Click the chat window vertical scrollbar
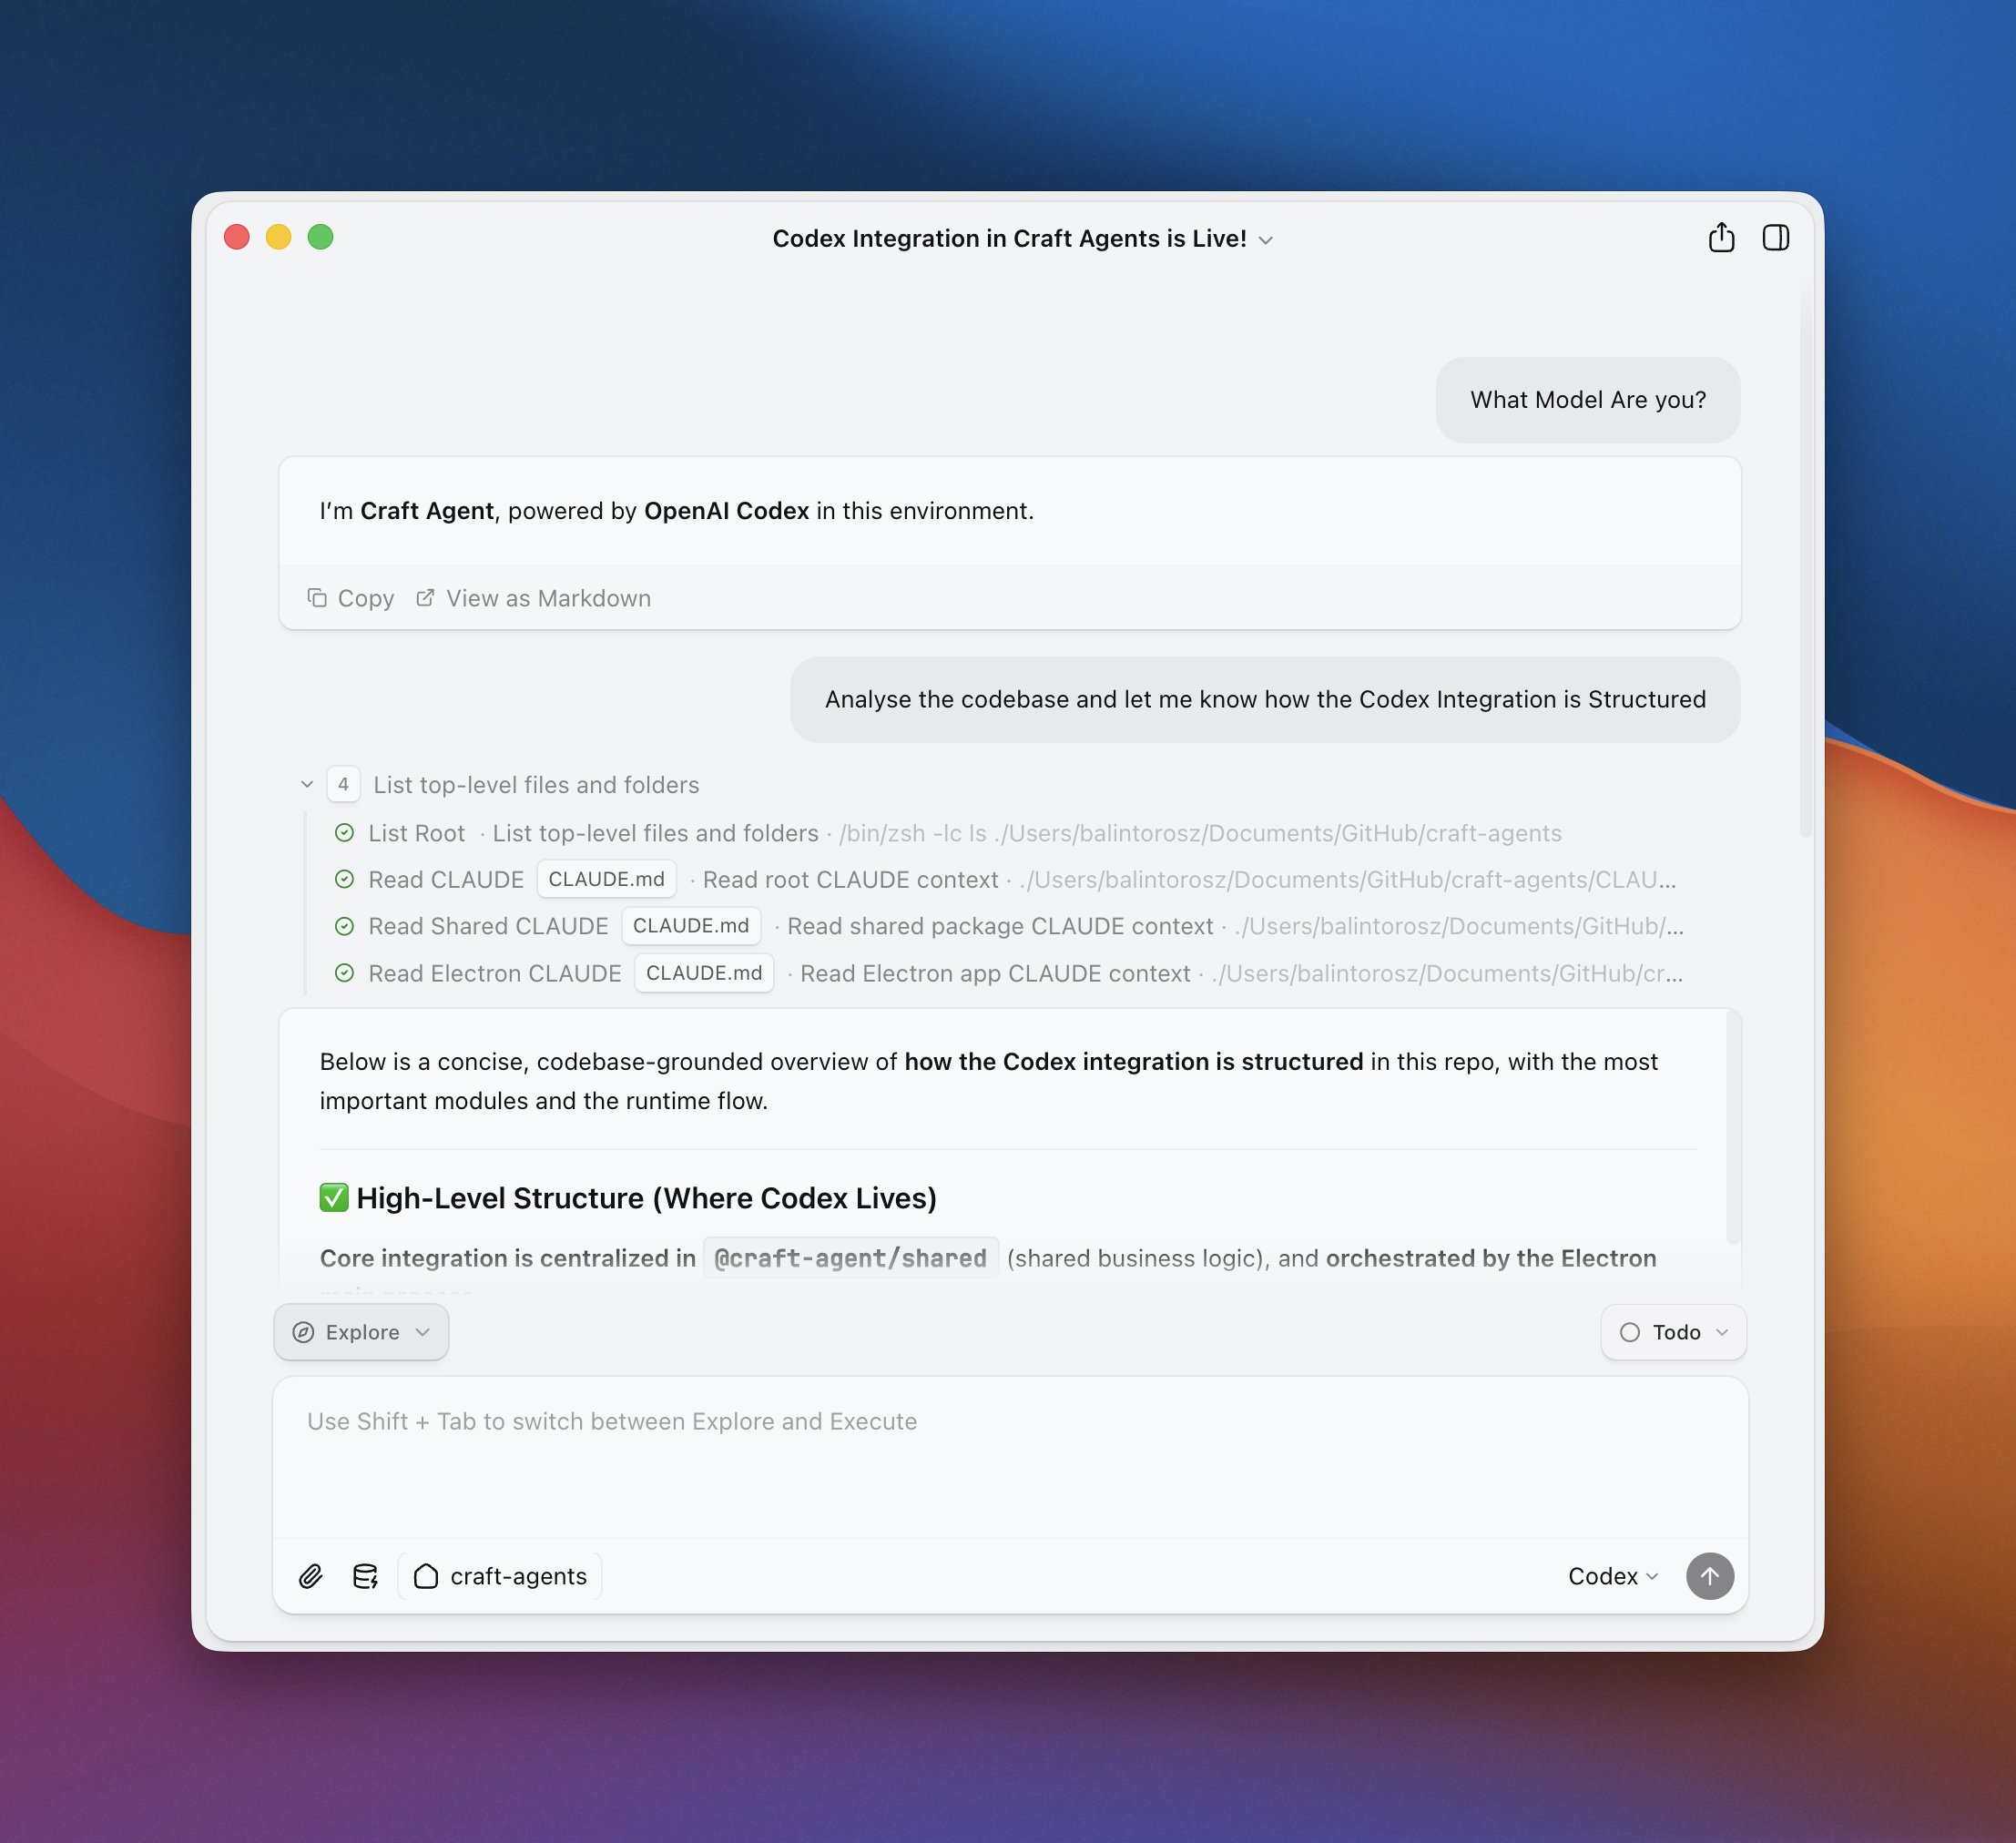Viewport: 2016px width, 1843px height. point(1805,560)
